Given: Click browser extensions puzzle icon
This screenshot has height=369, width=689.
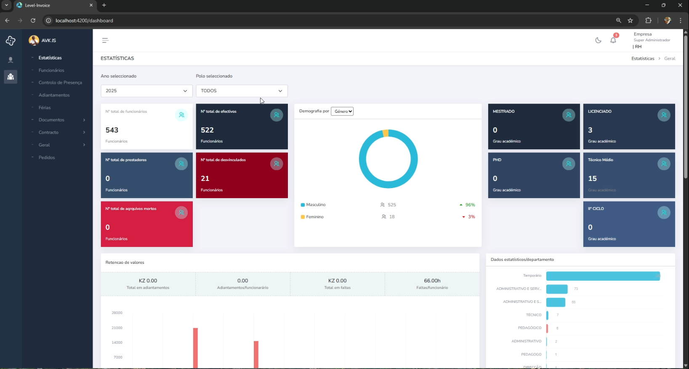Looking at the screenshot, I should click(648, 20).
